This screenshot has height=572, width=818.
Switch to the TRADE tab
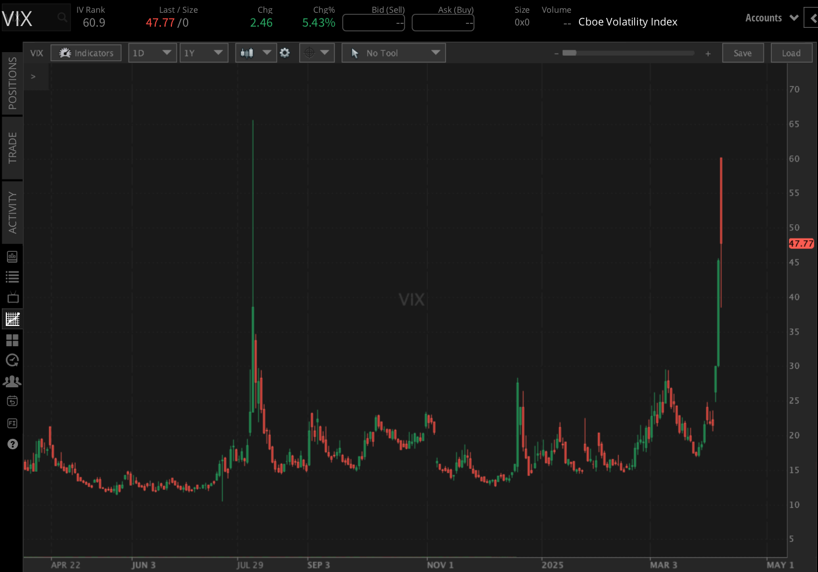(x=12, y=148)
